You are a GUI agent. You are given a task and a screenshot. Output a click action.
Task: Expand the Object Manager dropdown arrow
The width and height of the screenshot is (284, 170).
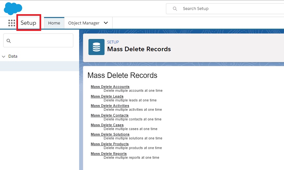[x=106, y=23]
